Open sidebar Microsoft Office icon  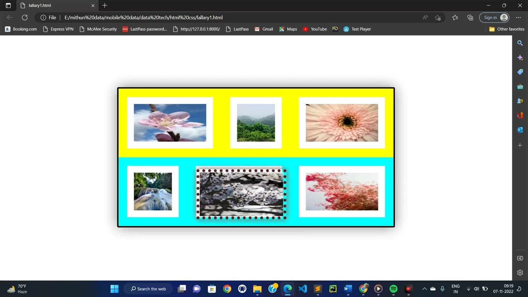520,115
